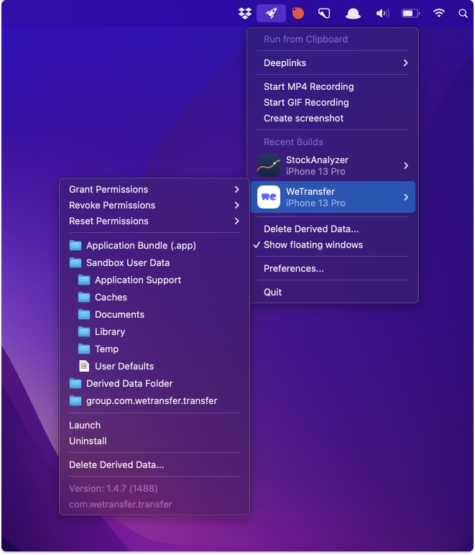Click folder icon beside Sandbox User Data
475x555 pixels.
click(x=75, y=262)
